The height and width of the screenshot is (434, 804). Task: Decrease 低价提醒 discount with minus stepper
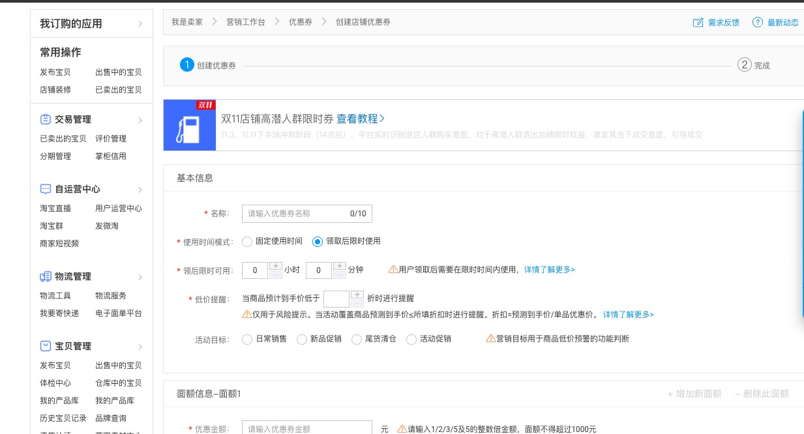[x=357, y=303]
